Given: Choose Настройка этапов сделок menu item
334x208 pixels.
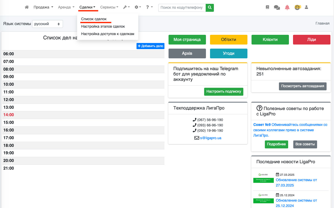Looking at the screenshot, I should pyautogui.click(x=103, y=26).
